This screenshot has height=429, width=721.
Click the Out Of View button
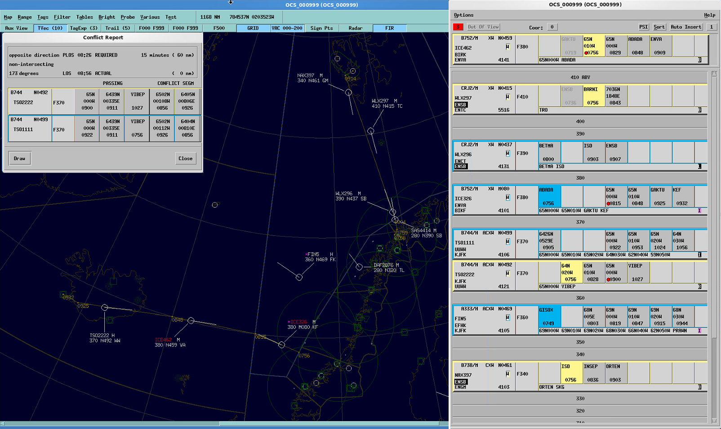pyautogui.click(x=483, y=27)
